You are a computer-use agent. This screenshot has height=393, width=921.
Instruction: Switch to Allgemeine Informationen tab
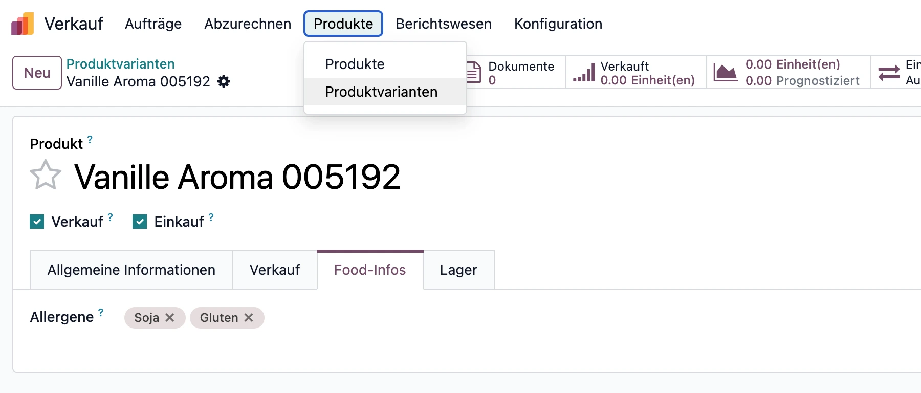click(x=131, y=270)
